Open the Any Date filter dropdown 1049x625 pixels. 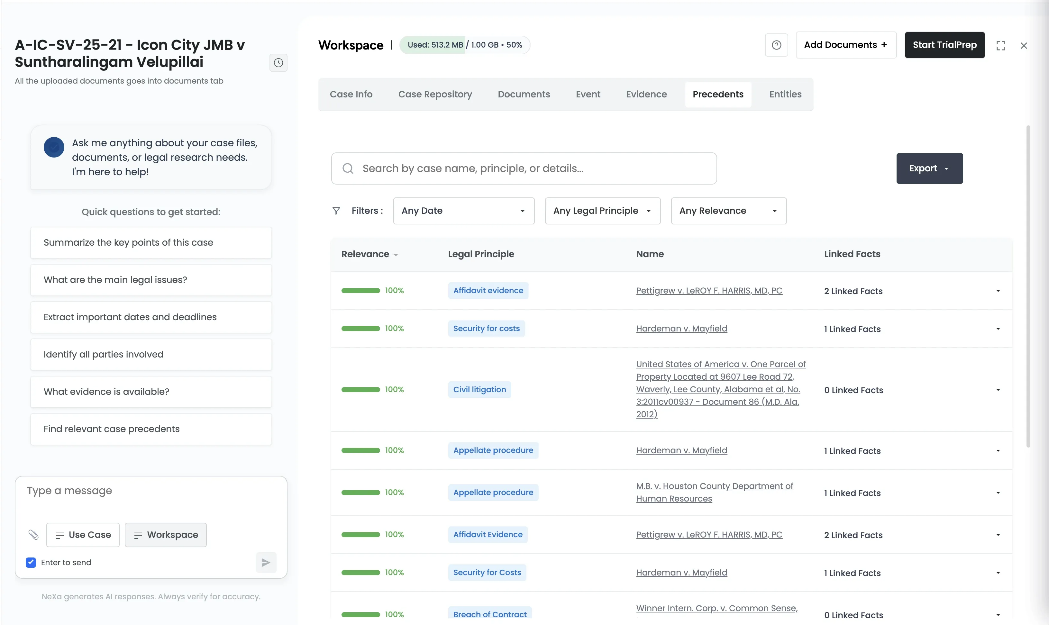tap(463, 211)
